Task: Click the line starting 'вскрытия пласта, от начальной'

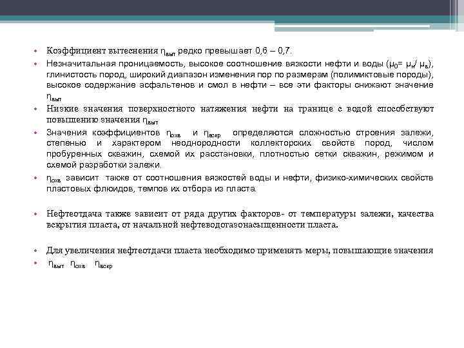Action: pos(192,225)
